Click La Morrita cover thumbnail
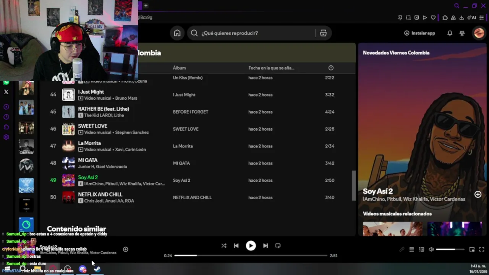The width and height of the screenshot is (489, 275). click(68, 146)
